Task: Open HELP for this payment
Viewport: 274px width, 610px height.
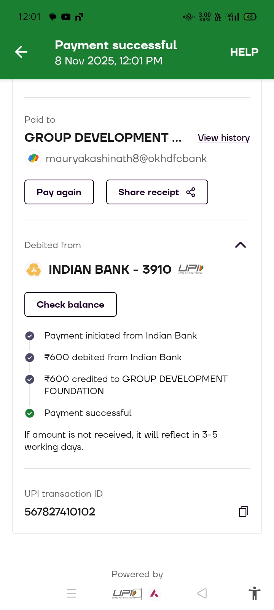Action: [x=244, y=52]
